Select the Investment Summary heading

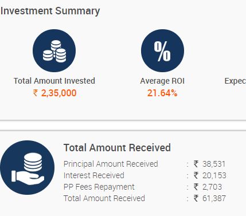50,11
